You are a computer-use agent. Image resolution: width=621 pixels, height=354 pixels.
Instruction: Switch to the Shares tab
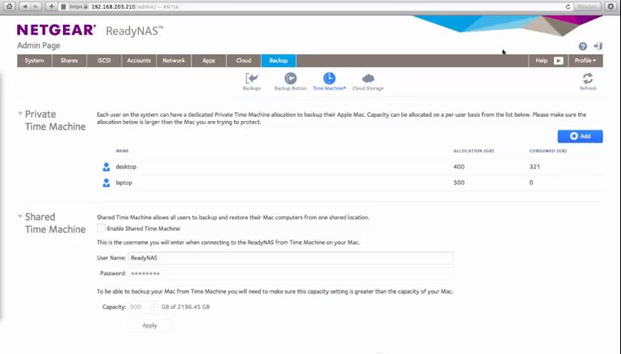pyautogui.click(x=69, y=60)
